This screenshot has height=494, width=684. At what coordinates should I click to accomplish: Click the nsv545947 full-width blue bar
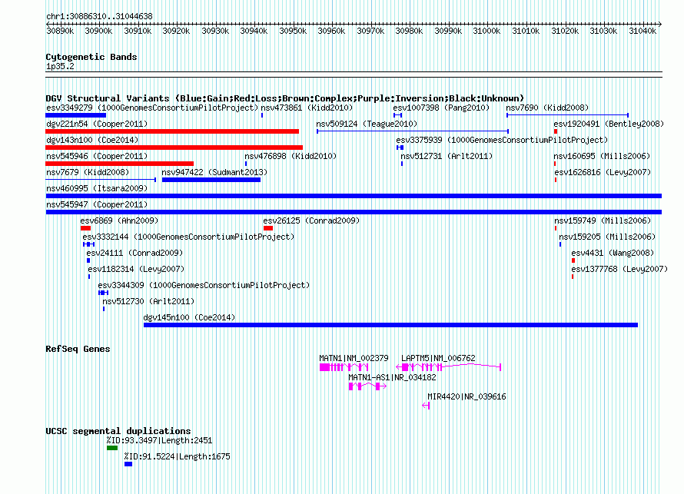tap(354, 212)
